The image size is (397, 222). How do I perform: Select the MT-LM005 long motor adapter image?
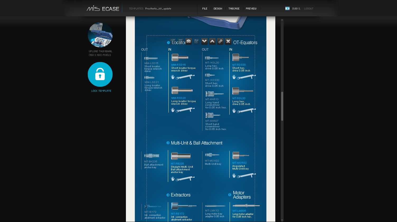(x=246, y=206)
